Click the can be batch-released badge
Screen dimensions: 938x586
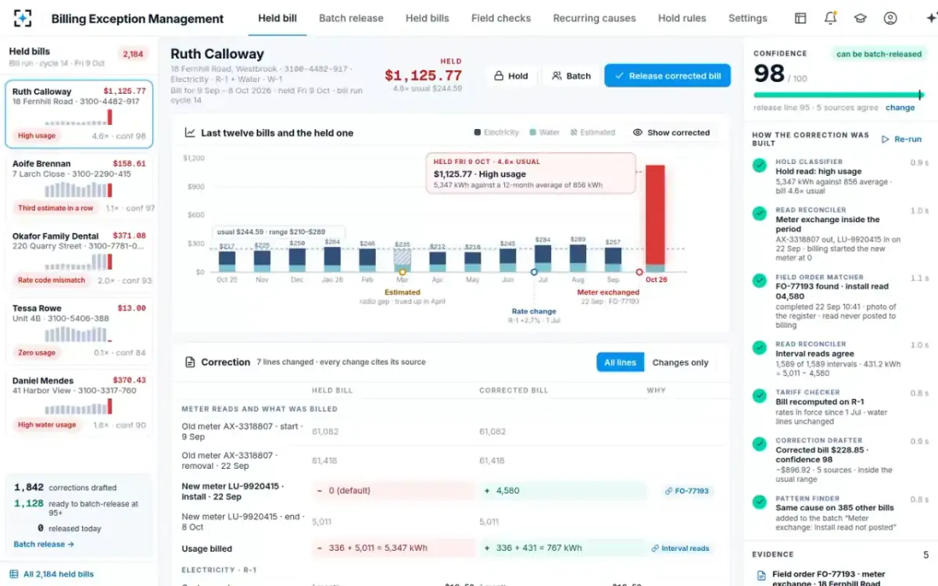click(879, 54)
